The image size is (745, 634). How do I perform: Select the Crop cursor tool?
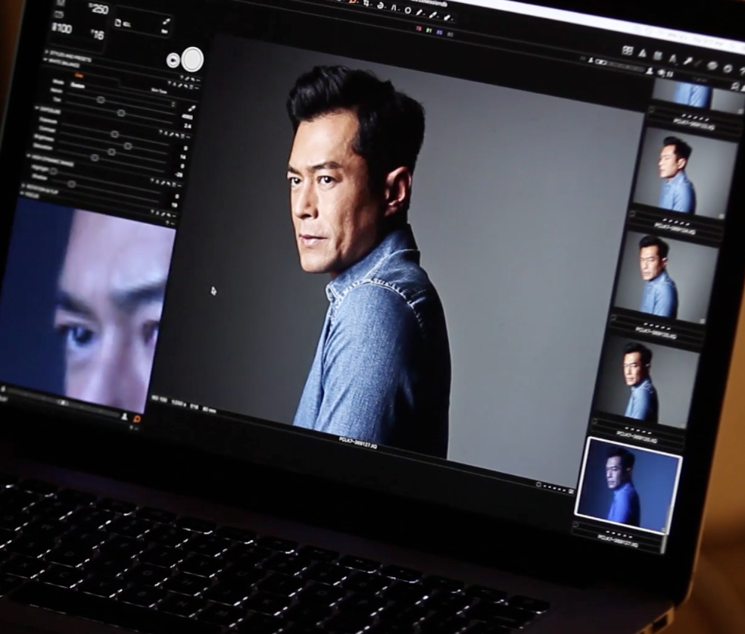pyautogui.click(x=366, y=3)
